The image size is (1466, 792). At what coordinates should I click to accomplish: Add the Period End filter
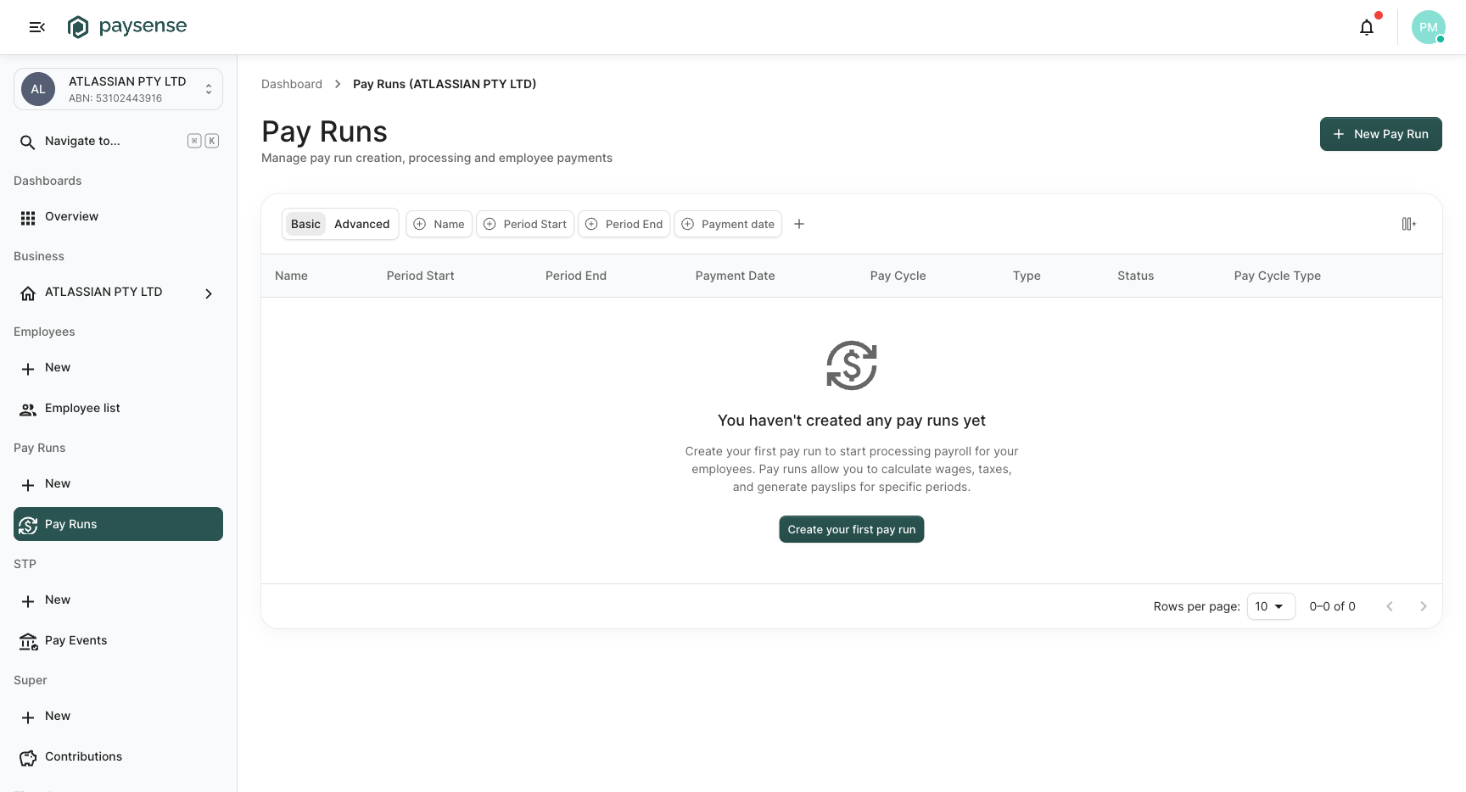click(624, 224)
